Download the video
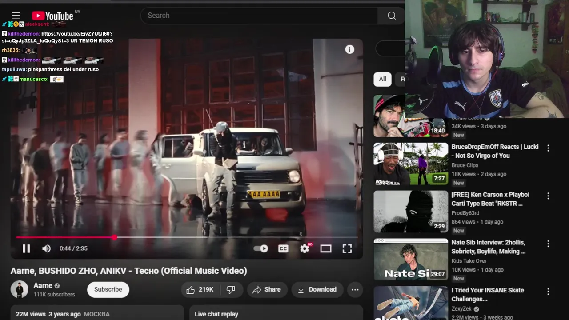The width and height of the screenshot is (569, 320). [317, 289]
